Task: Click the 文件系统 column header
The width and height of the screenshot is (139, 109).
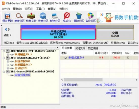Action: click(x=117, y=53)
